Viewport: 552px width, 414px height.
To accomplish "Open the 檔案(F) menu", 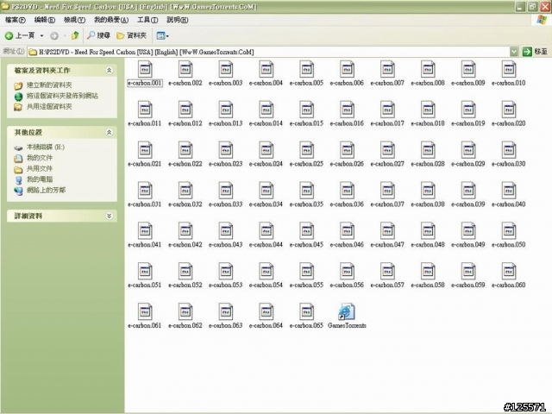I will (x=16, y=20).
